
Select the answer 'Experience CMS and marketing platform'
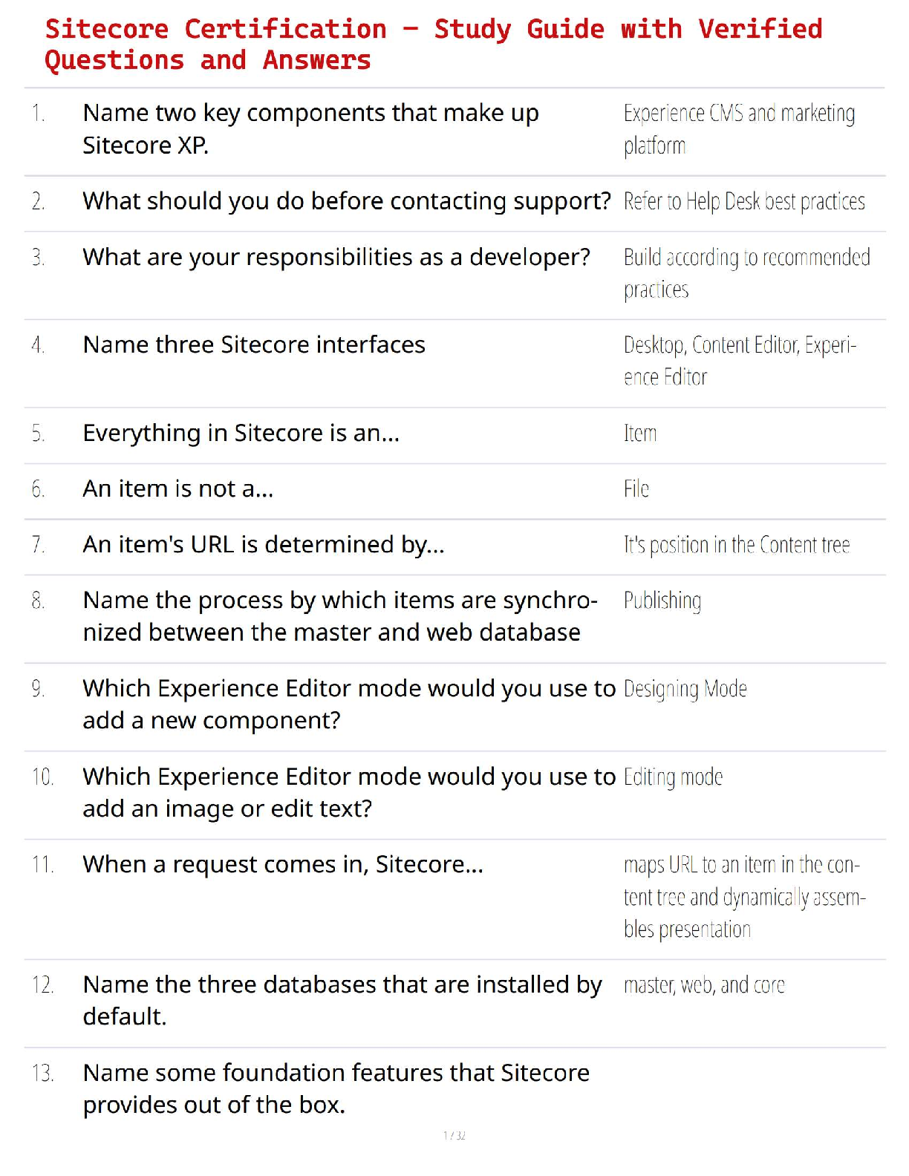point(738,129)
